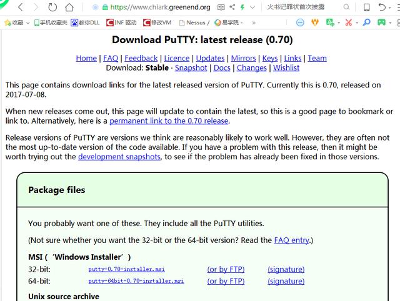400x301 pixels.
Task: Open the 手机收藏夹 bookmark
Action: (51, 22)
